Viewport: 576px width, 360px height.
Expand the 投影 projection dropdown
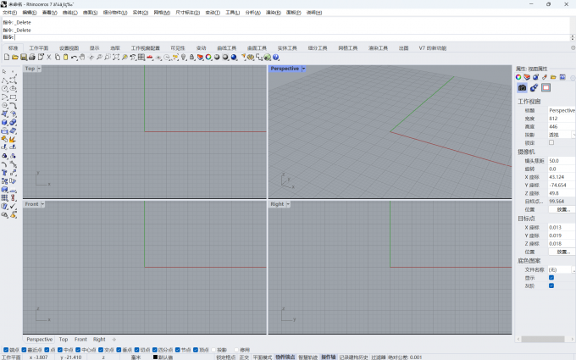[573, 134]
